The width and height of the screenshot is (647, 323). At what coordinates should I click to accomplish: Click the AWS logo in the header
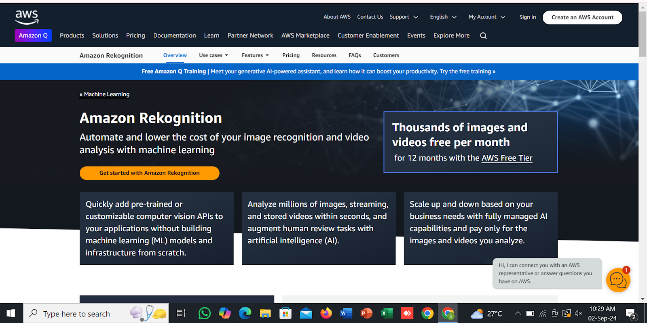click(27, 17)
